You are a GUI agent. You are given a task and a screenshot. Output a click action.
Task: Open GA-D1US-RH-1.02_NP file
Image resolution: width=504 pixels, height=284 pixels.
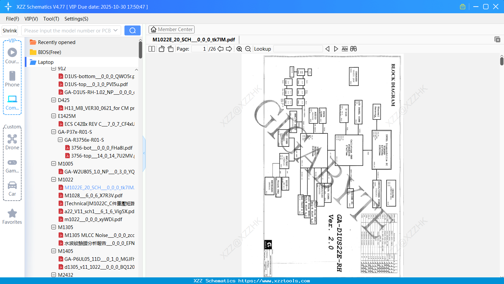click(x=97, y=92)
